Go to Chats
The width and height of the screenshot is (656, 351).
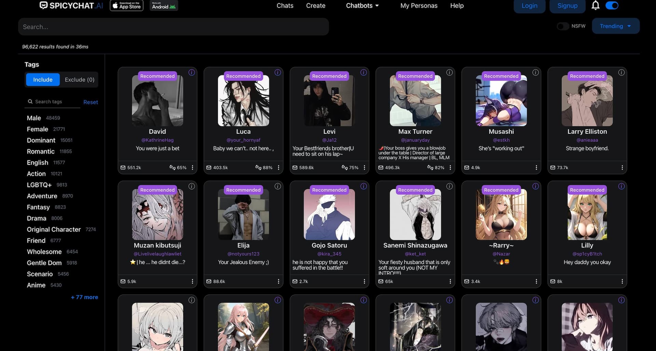tap(285, 5)
